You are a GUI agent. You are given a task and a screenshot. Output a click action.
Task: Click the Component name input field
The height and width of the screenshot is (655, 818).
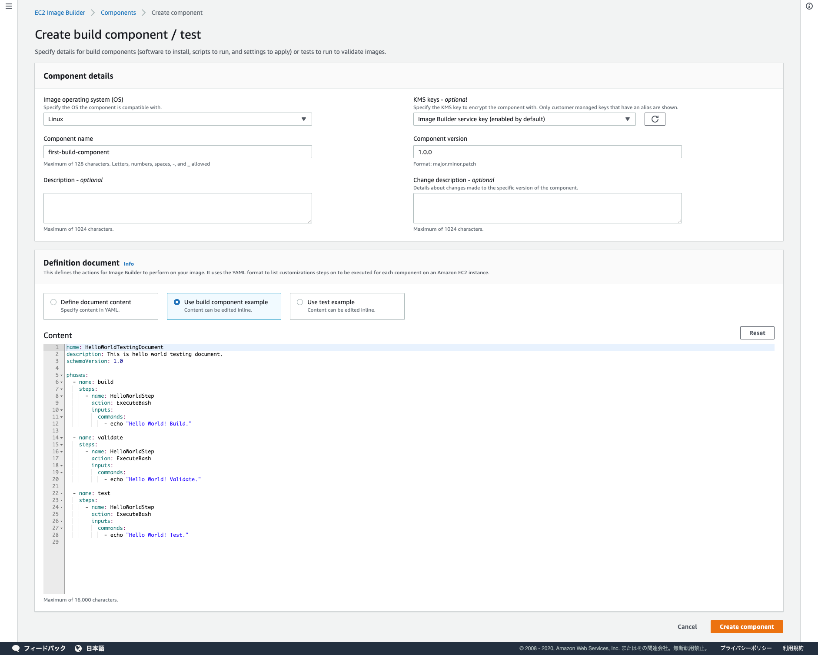pos(177,152)
